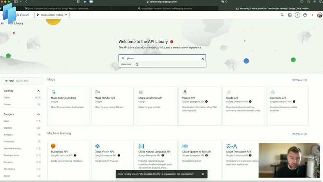Click VIEW ALL (17) for Maps
This screenshot has width=323, height=182.
pyautogui.click(x=299, y=80)
